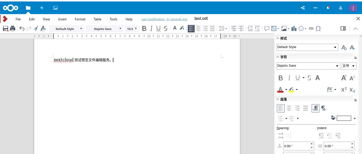
Task: Apply subscript in sidebar
Action: (352, 90)
